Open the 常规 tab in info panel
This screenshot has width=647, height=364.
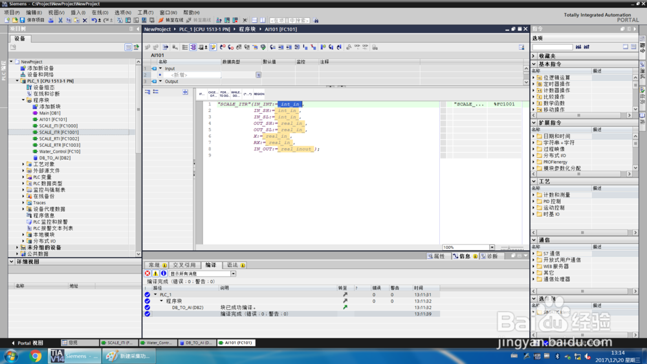click(157, 265)
